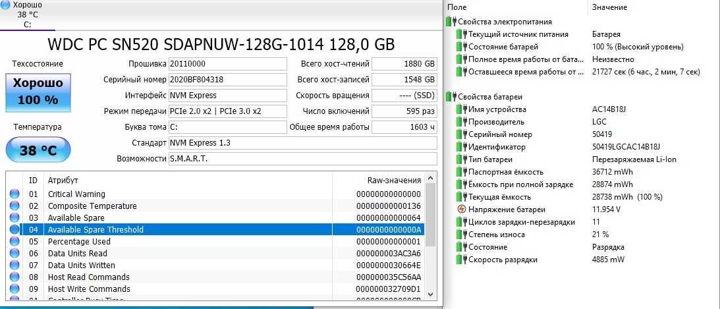The image size is (720, 309).
Task: Click icon next to Идентификатор
Action: [462, 147]
